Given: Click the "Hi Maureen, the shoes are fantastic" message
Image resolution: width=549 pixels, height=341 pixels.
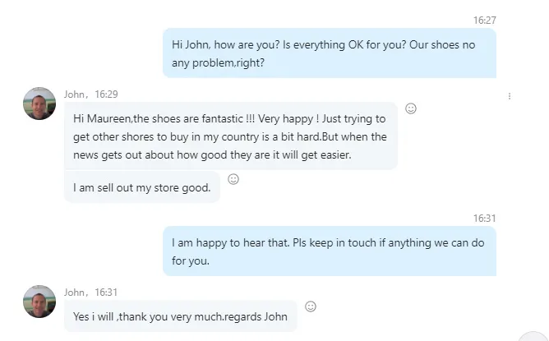Looking at the screenshot, I should (230, 136).
